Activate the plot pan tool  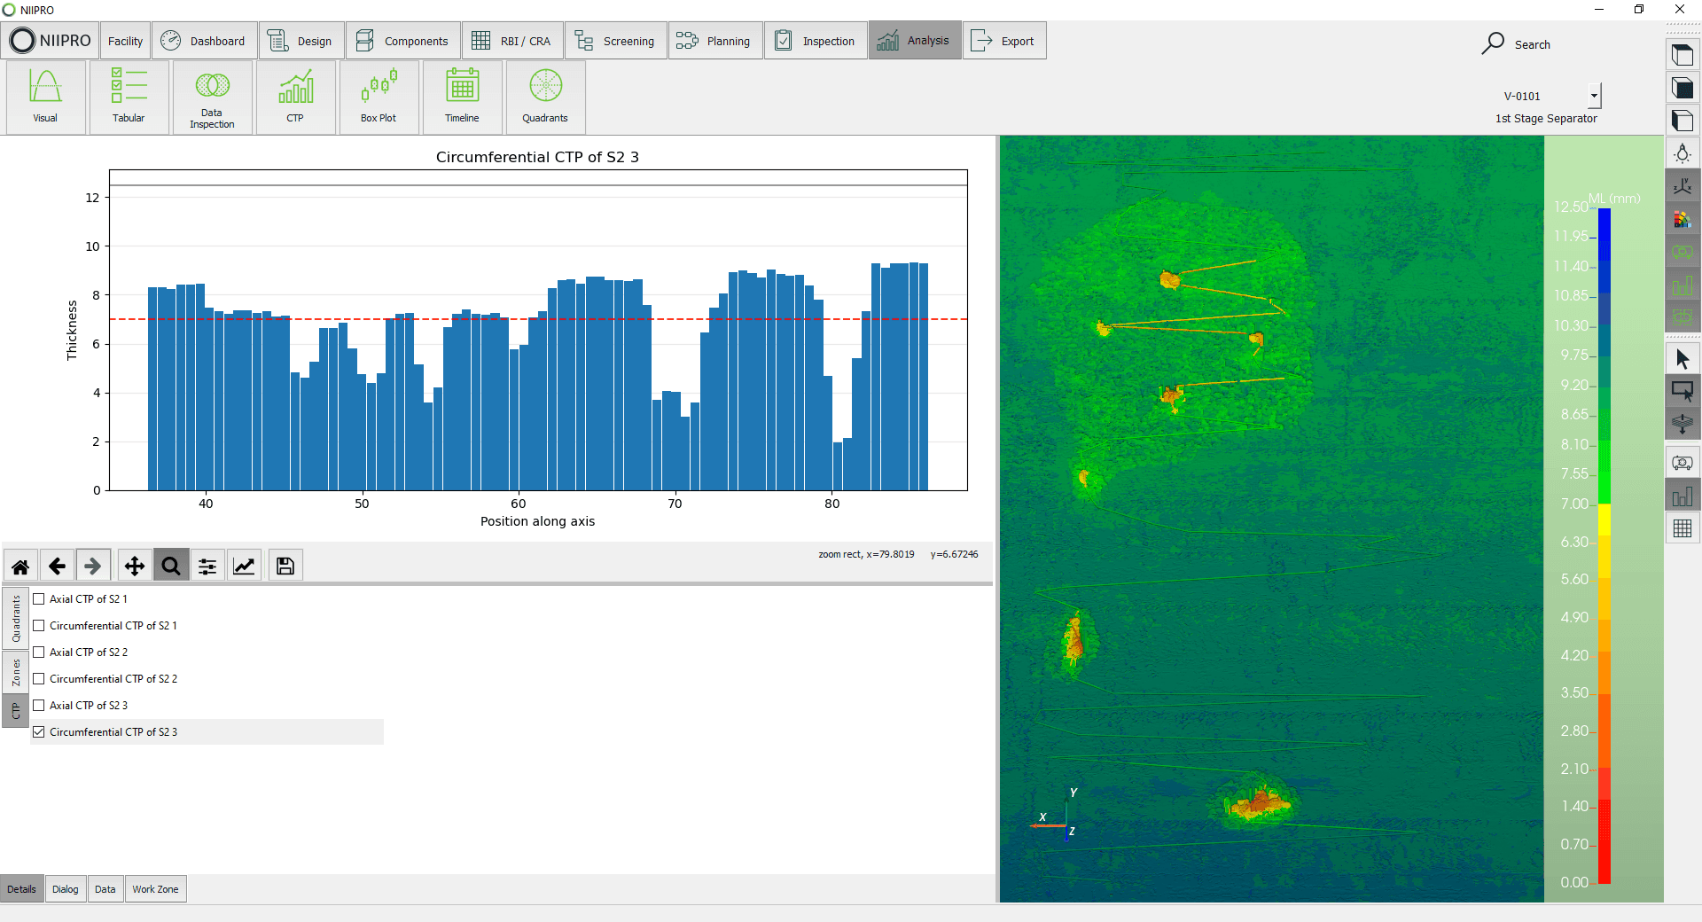[135, 566]
